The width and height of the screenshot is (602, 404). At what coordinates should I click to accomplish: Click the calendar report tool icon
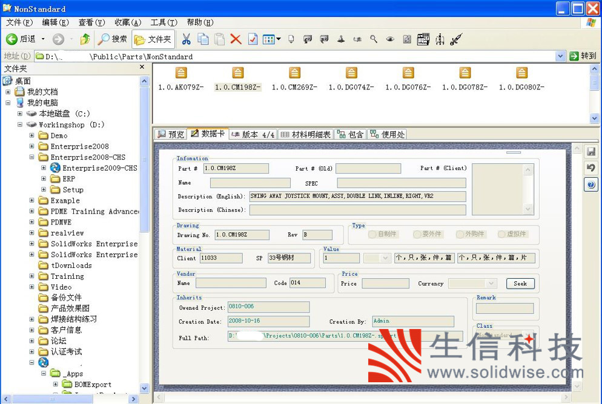pos(423,39)
